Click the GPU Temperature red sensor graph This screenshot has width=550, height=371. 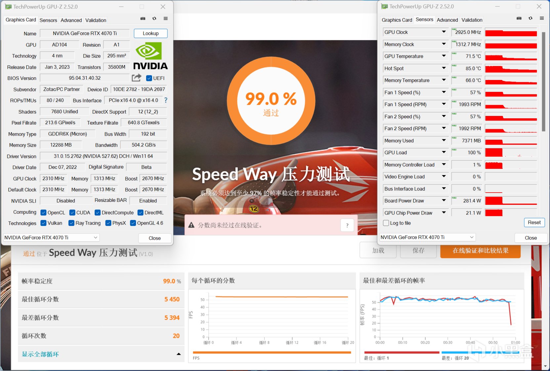tap(511, 56)
